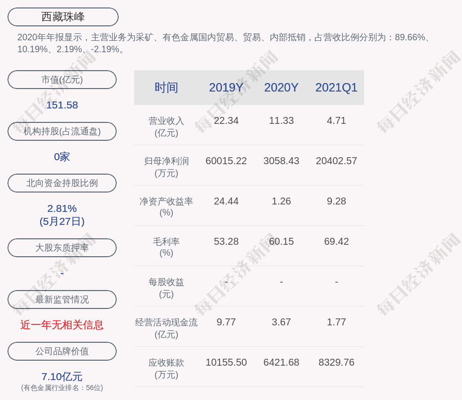Click the 2.81% northbound holding value
The image size is (462, 400).
point(62,208)
